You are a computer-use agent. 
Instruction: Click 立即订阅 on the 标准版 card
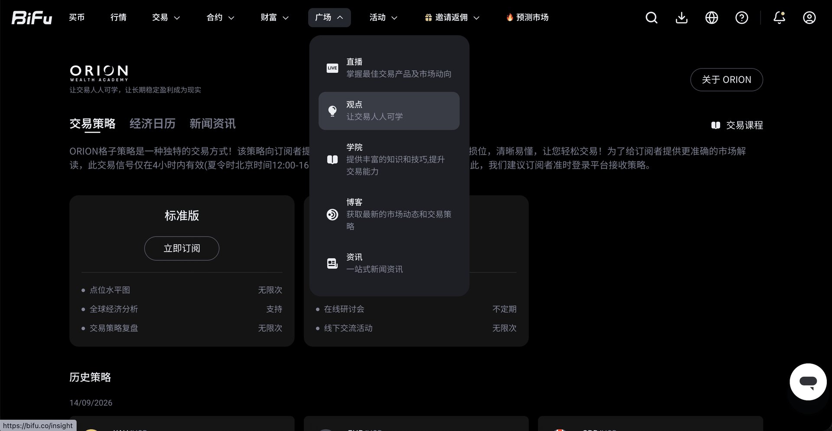182,249
